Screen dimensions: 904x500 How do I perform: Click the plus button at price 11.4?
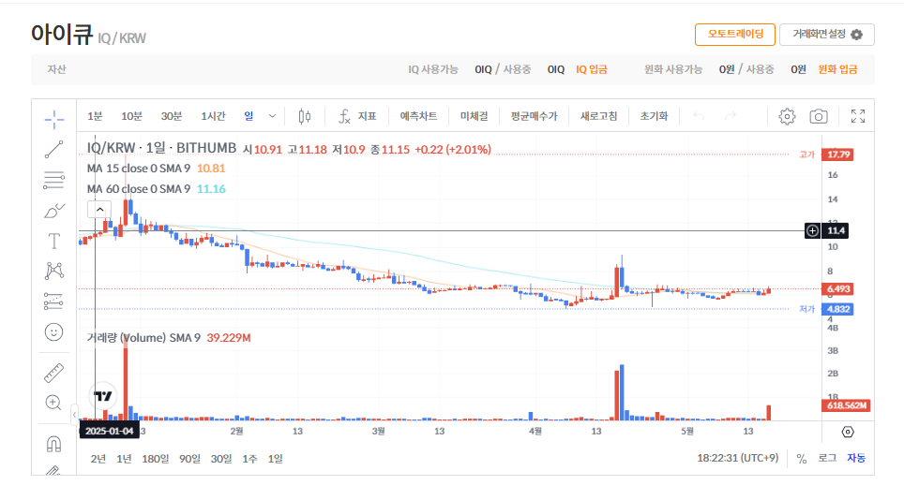pyautogui.click(x=812, y=230)
